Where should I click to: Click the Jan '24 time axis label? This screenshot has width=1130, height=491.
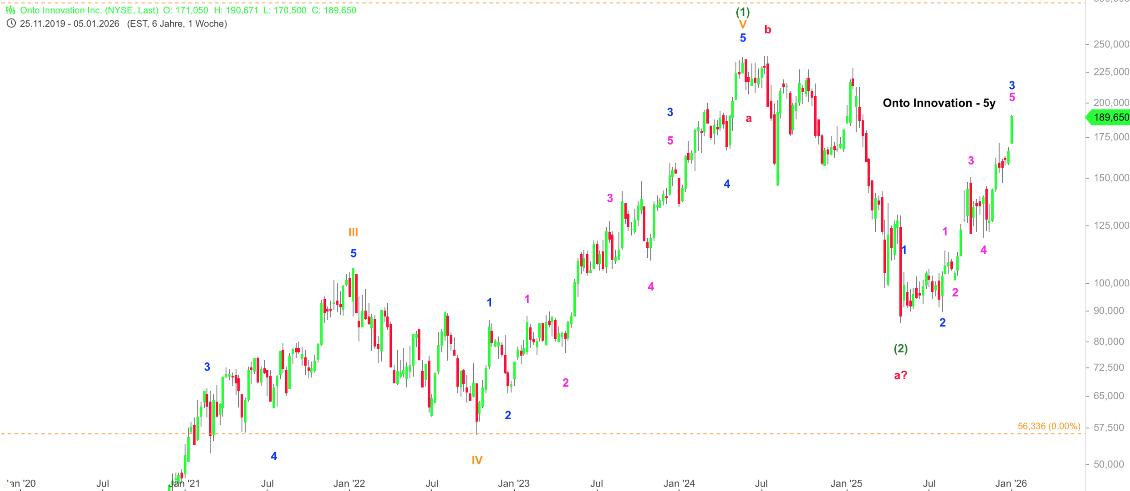[x=679, y=483]
